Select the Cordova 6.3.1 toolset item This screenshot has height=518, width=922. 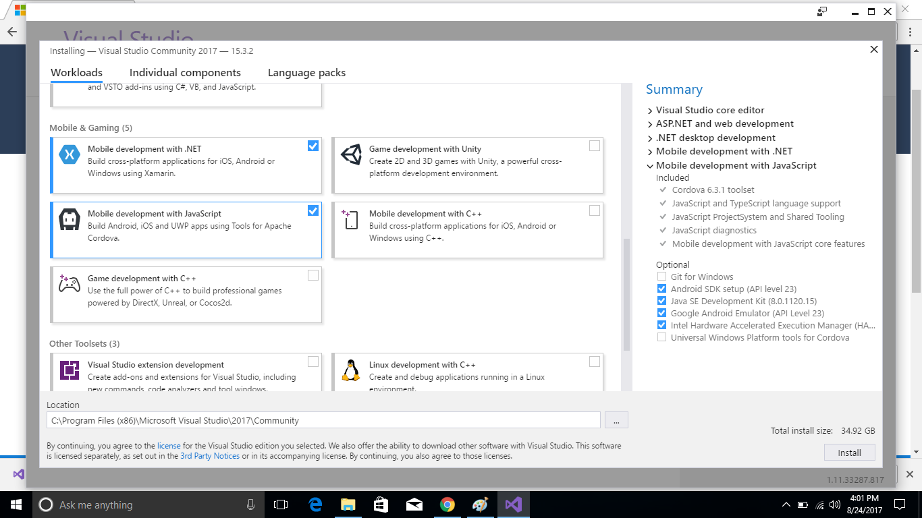coord(713,190)
